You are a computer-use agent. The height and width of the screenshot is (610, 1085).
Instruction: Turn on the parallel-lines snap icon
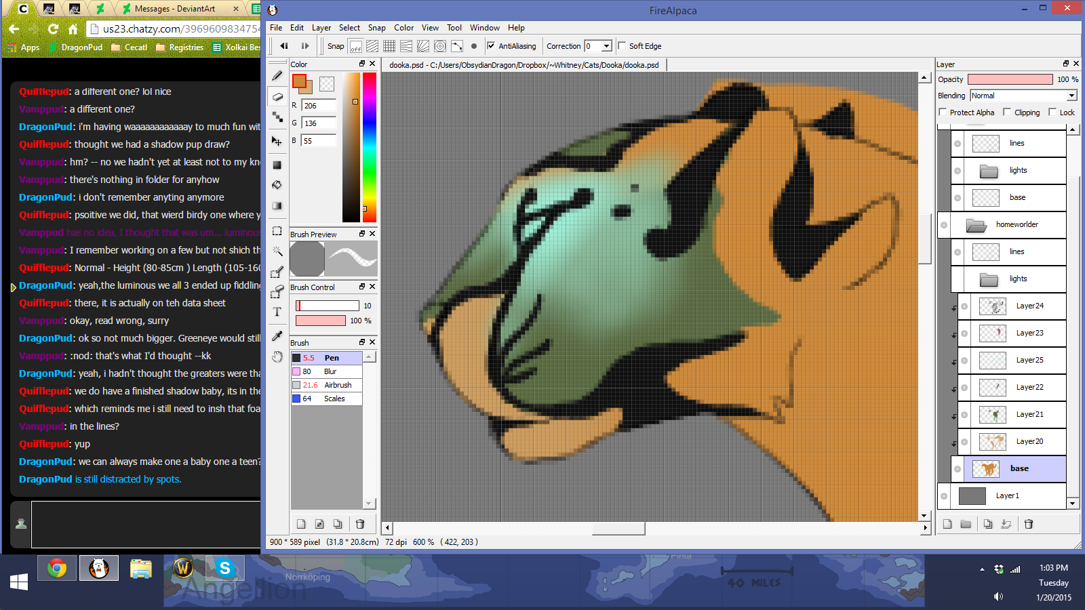[372, 46]
